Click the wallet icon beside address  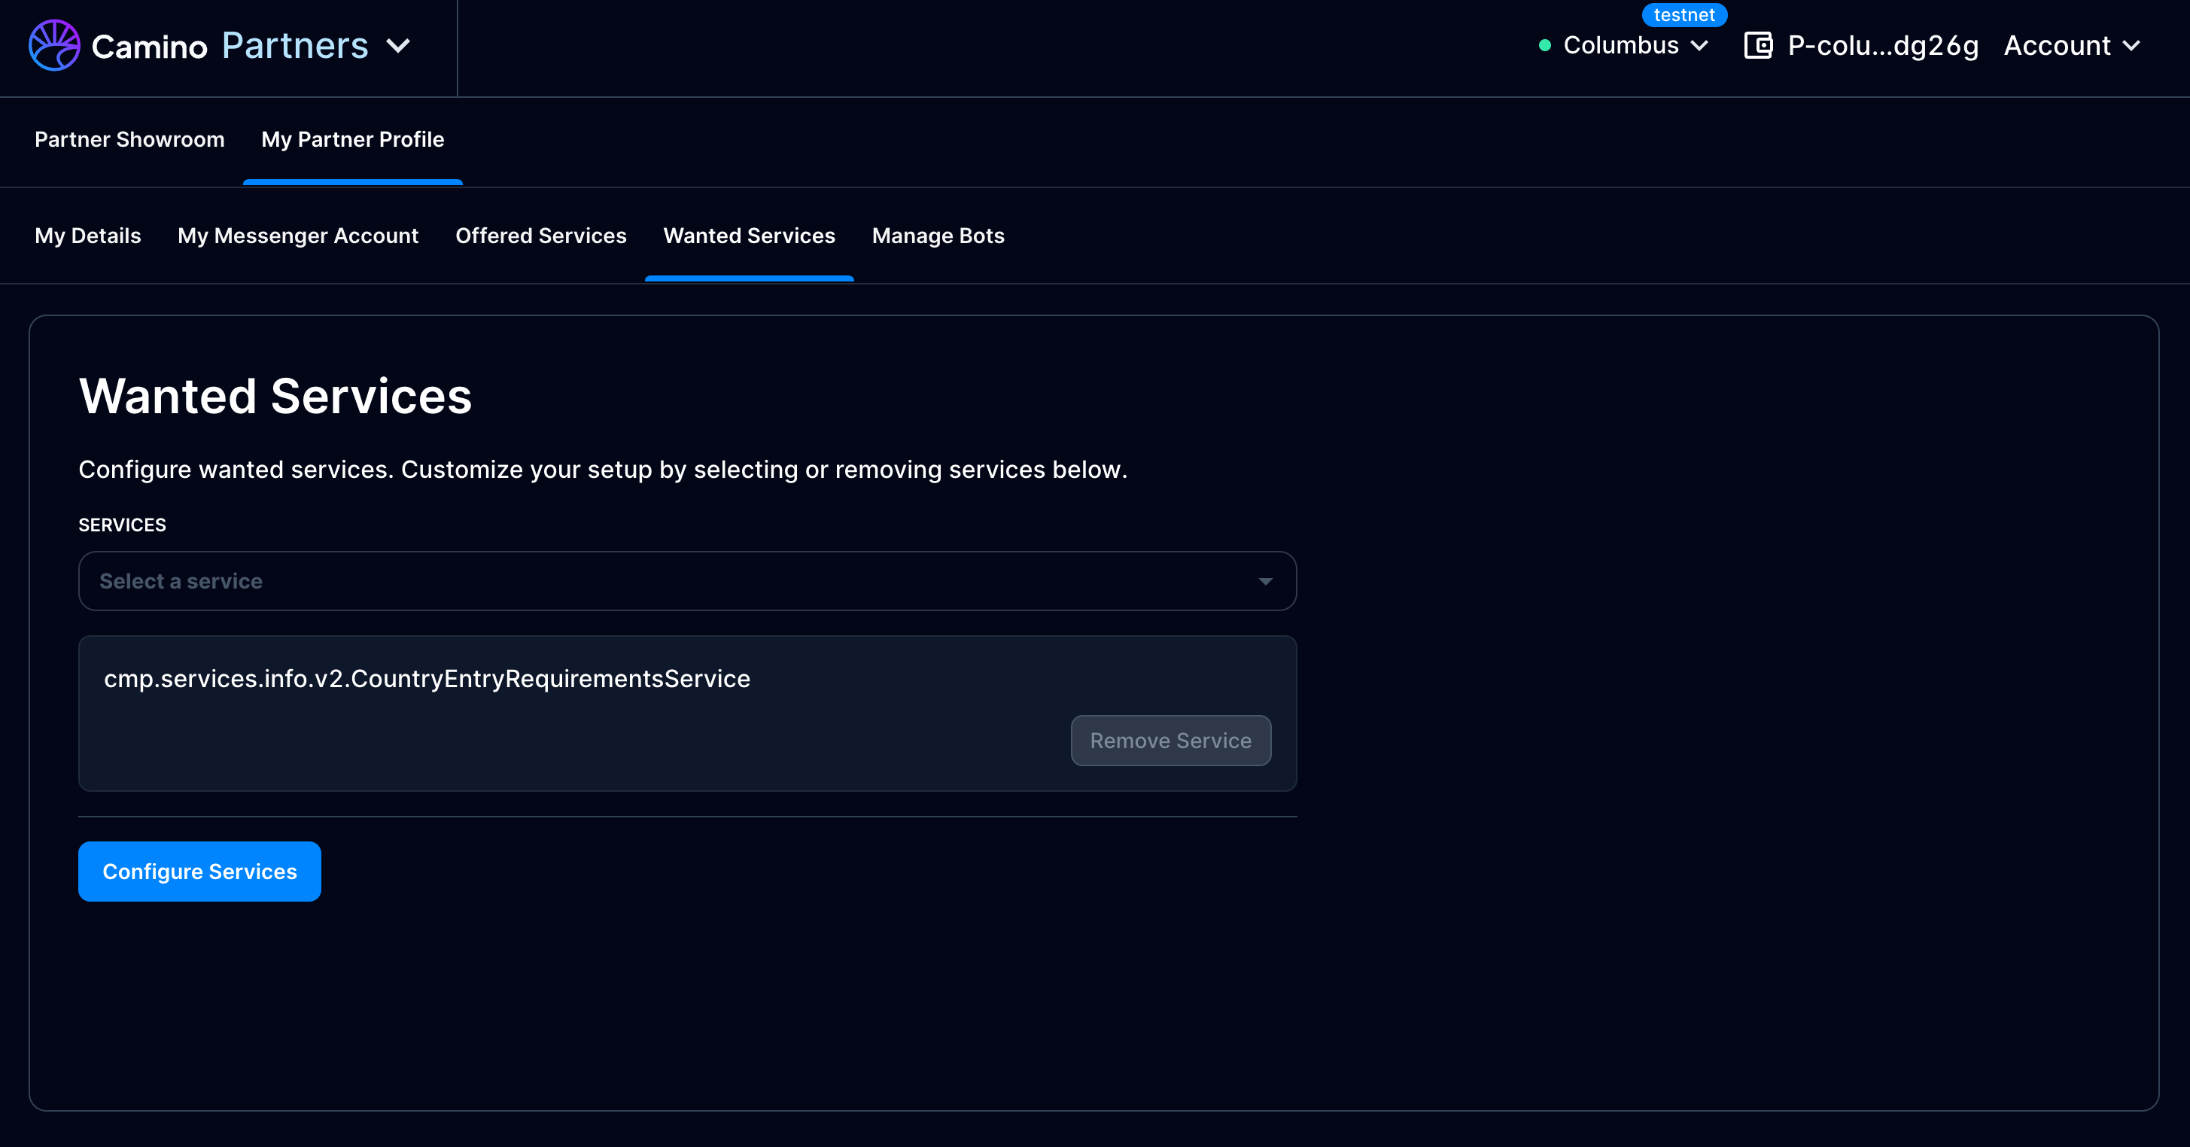click(x=1757, y=45)
